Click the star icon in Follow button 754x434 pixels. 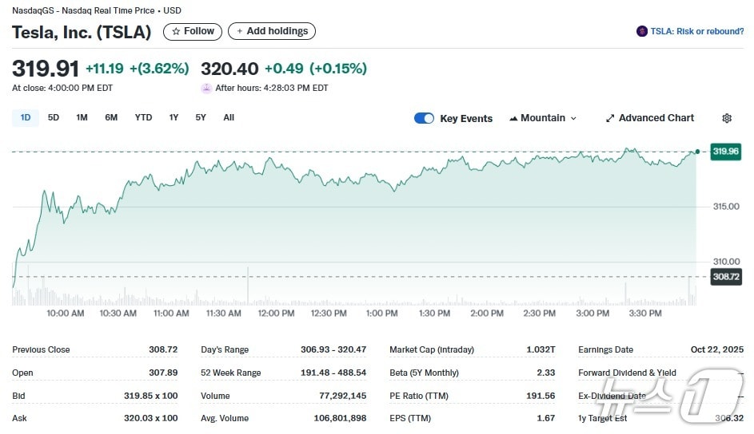[176, 31]
